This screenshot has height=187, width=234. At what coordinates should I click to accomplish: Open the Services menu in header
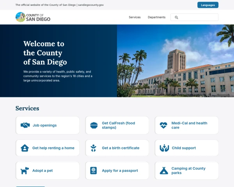pos(135,17)
